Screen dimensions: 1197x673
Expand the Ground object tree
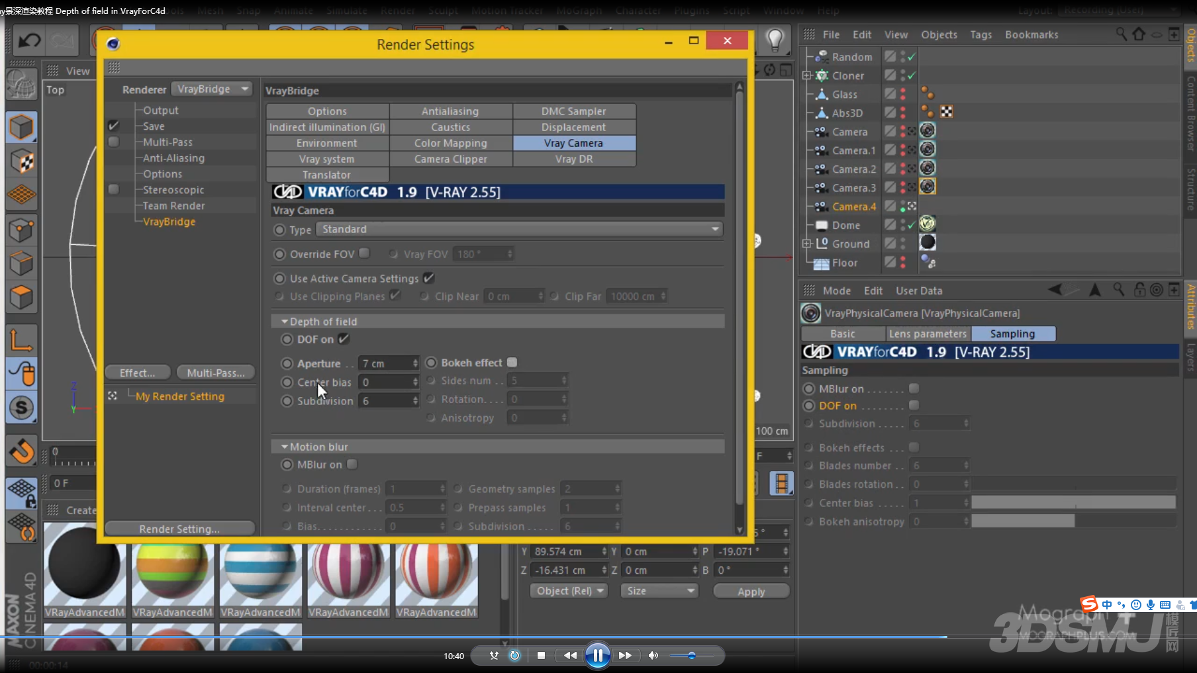click(807, 244)
